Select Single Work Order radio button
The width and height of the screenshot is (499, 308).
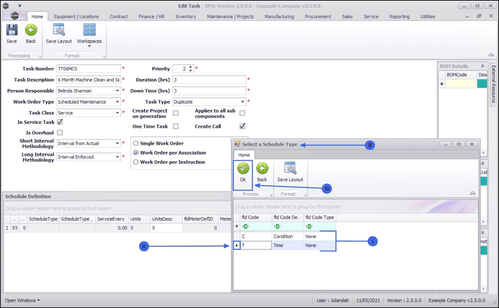pyautogui.click(x=136, y=143)
